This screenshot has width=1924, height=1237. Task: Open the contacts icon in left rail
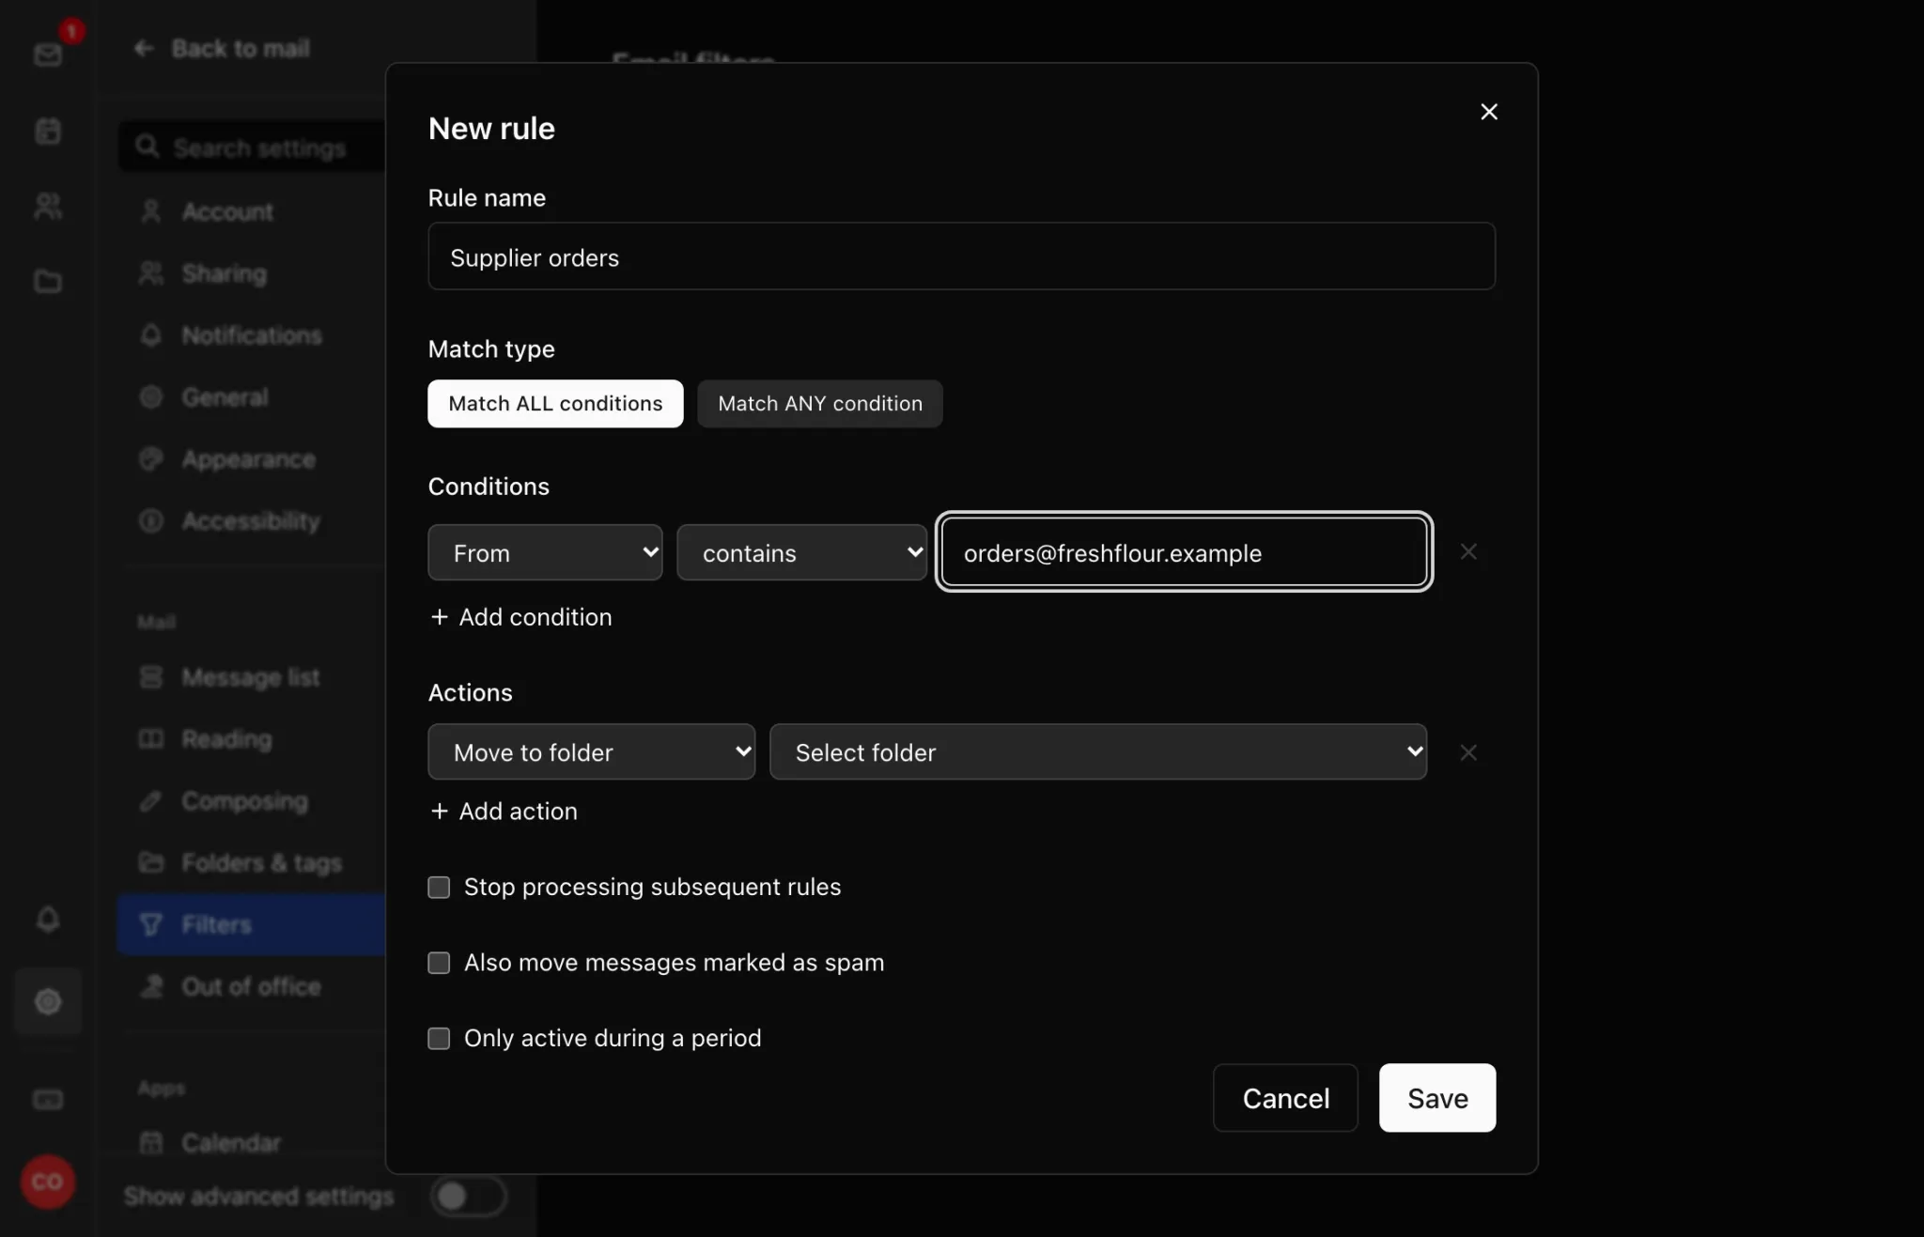(x=48, y=206)
